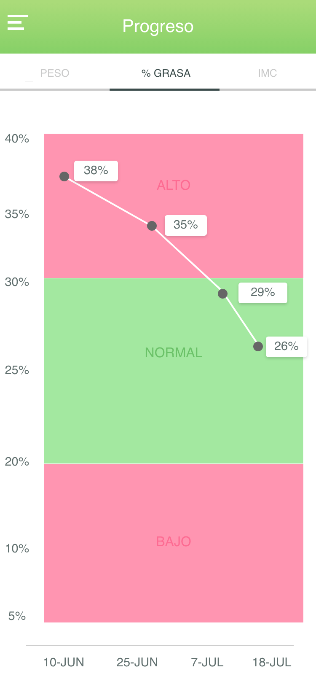The image size is (316, 687).
Task: Select the 25-JUN date on axis
Action: point(137,662)
